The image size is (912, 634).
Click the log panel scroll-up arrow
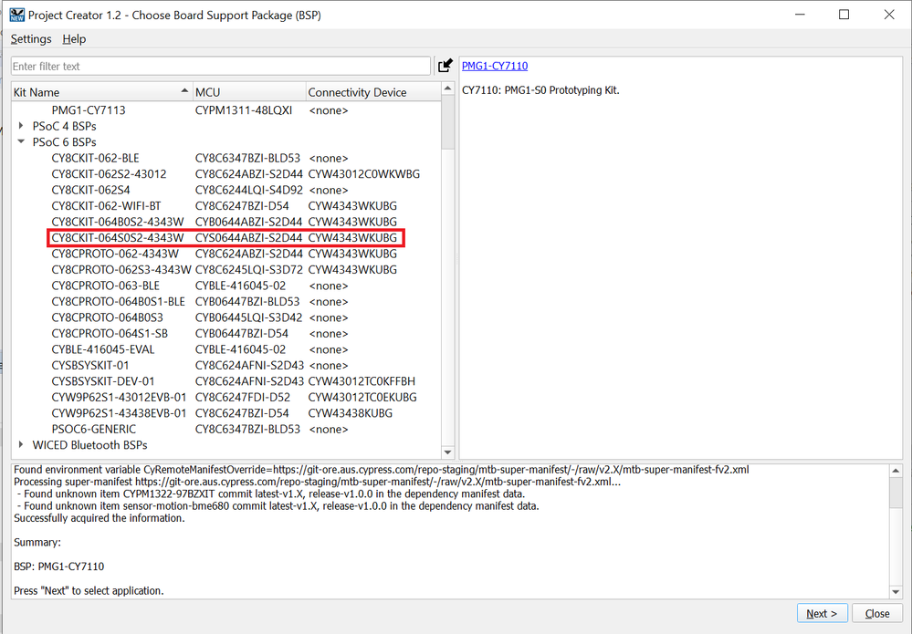896,471
